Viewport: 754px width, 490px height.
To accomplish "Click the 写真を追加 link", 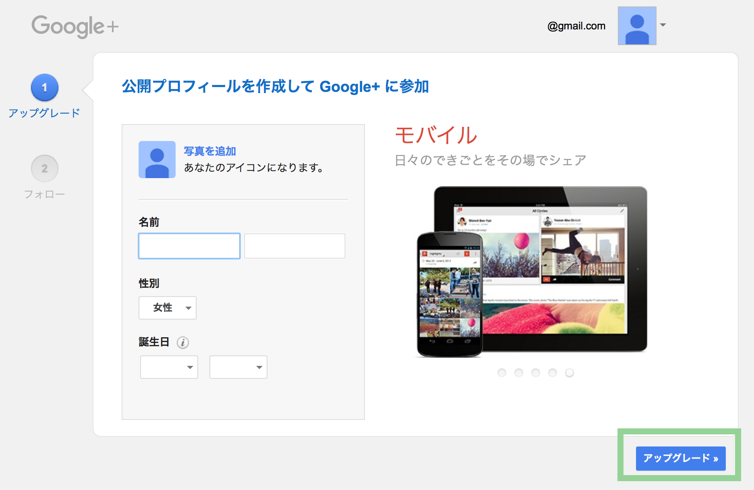I will [x=210, y=151].
